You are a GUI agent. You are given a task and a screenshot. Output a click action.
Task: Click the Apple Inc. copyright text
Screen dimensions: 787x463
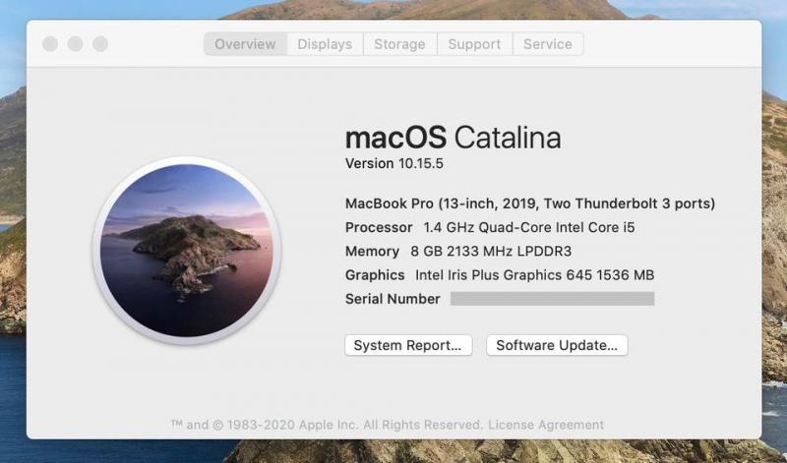pos(327,425)
